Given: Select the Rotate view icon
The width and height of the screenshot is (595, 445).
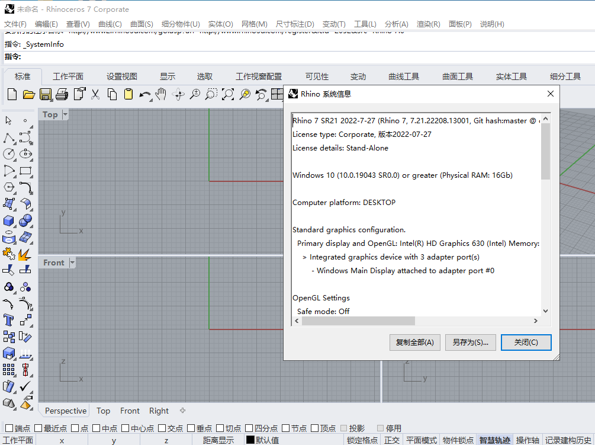Looking at the screenshot, I should [178, 94].
